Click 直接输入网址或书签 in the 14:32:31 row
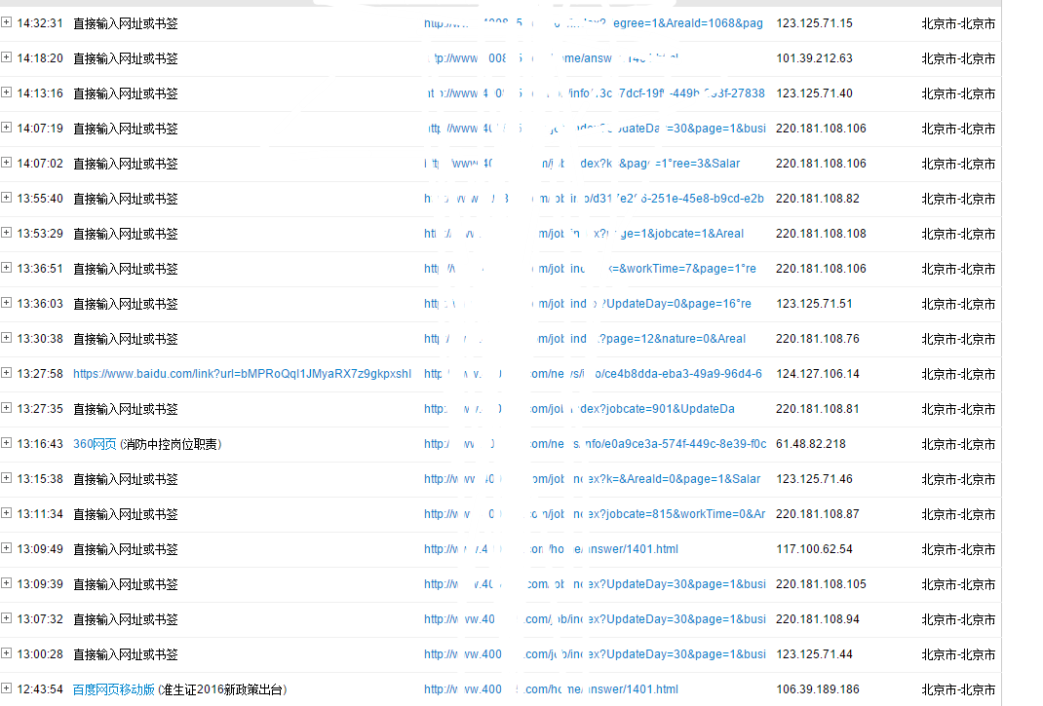The image size is (1043, 706). click(x=126, y=24)
